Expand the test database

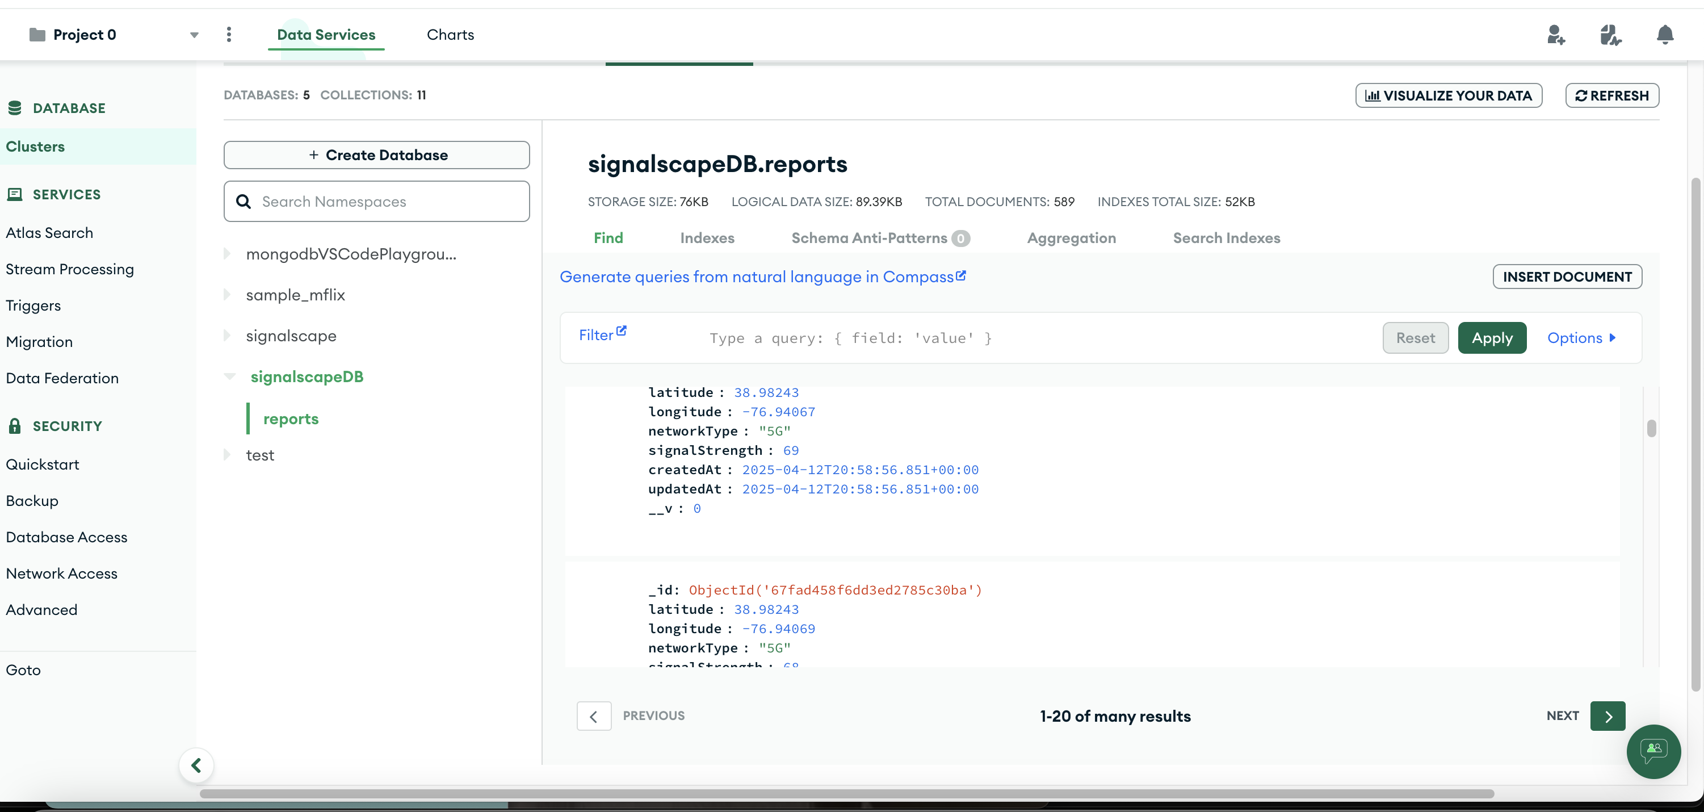[228, 455]
